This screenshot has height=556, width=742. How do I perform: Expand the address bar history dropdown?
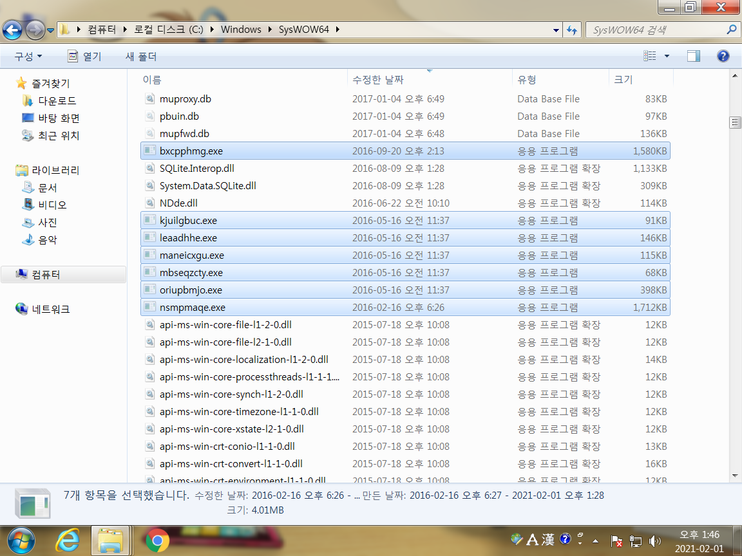click(556, 30)
